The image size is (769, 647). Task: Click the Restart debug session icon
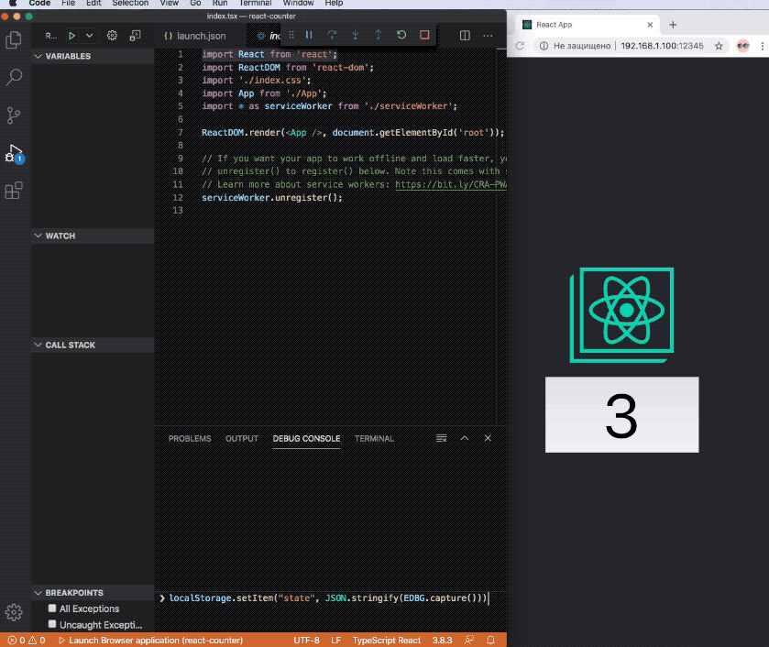pyautogui.click(x=401, y=34)
